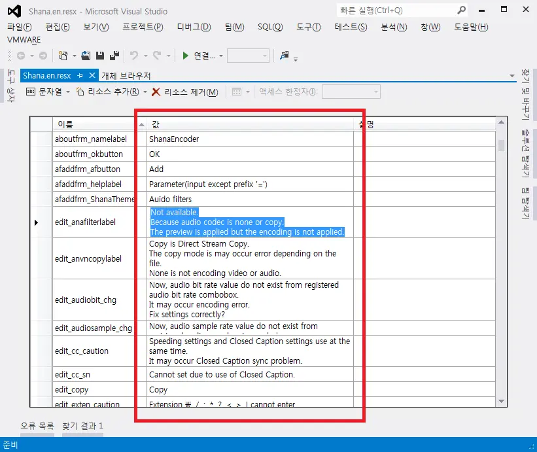The height and width of the screenshot is (452, 537).
Task: Open the 오류 목록 panel tab
Action: click(x=37, y=426)
